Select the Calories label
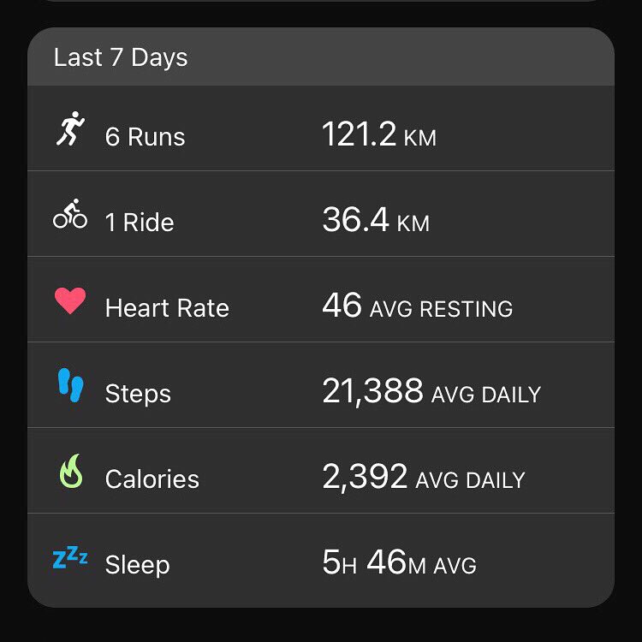Viewport: 642px width, 642px height. 152,479
